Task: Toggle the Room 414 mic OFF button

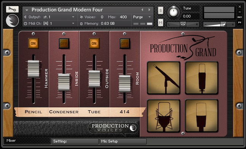Action: click(x=125, y=43)
